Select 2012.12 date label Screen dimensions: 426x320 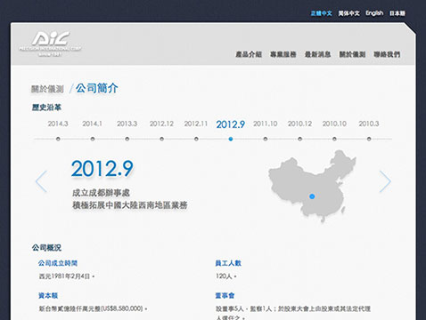pyautogui.click(x=161, y=124)
